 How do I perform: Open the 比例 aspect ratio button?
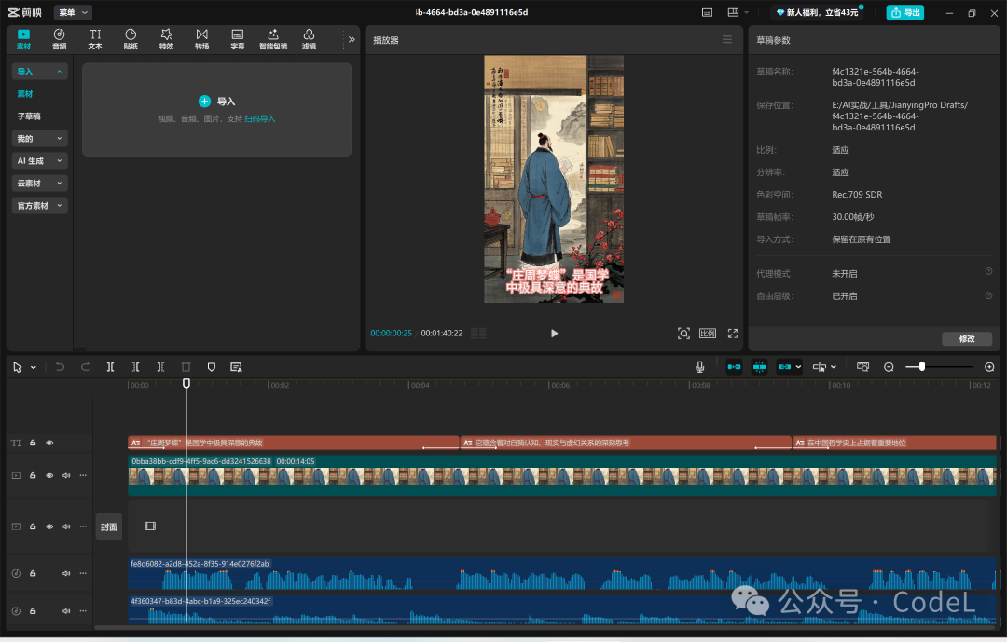(708, 334)
